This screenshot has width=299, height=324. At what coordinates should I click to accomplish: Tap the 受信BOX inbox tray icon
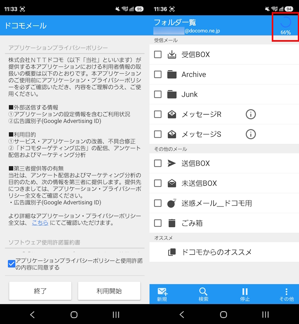[x=172, y=55]
